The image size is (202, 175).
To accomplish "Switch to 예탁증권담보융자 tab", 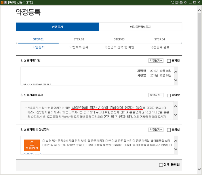I will tap(140, 27).
